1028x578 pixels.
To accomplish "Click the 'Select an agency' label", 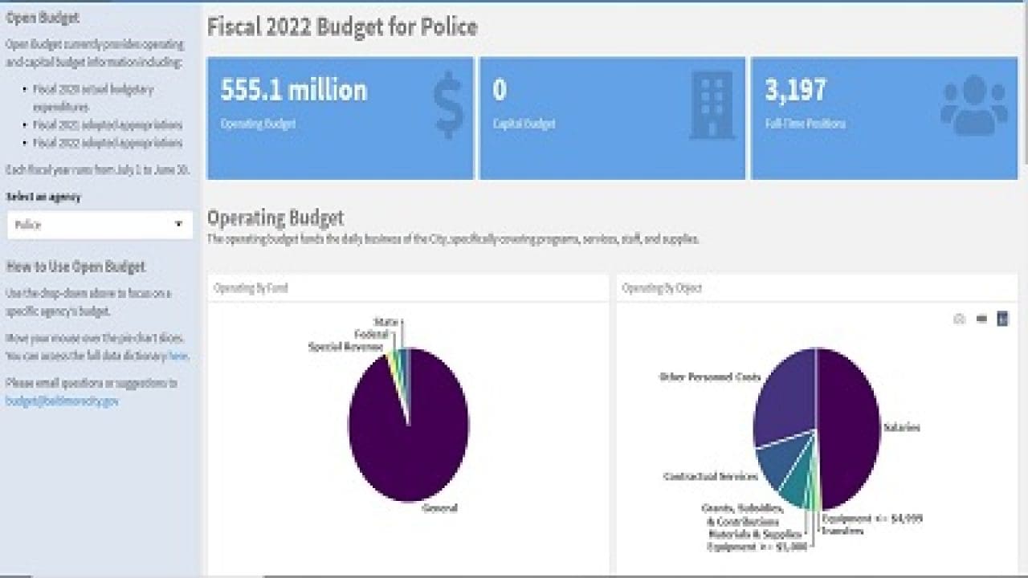I will [x=43, y=197].
